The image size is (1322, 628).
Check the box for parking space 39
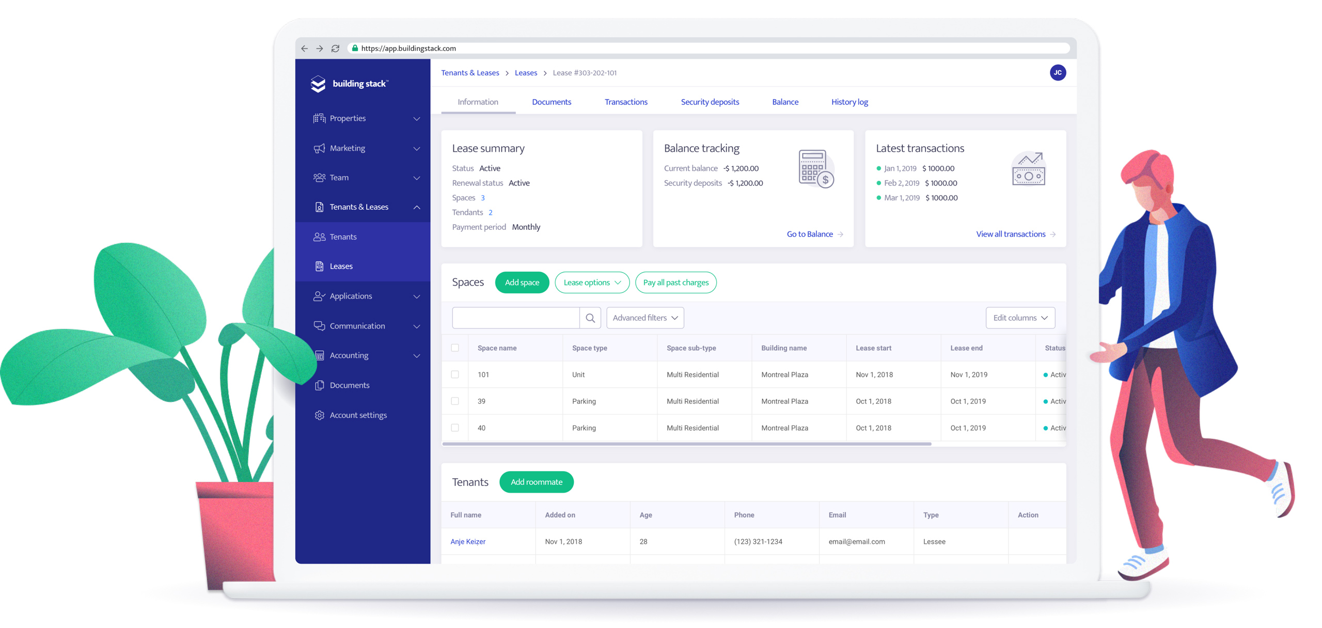455,401
